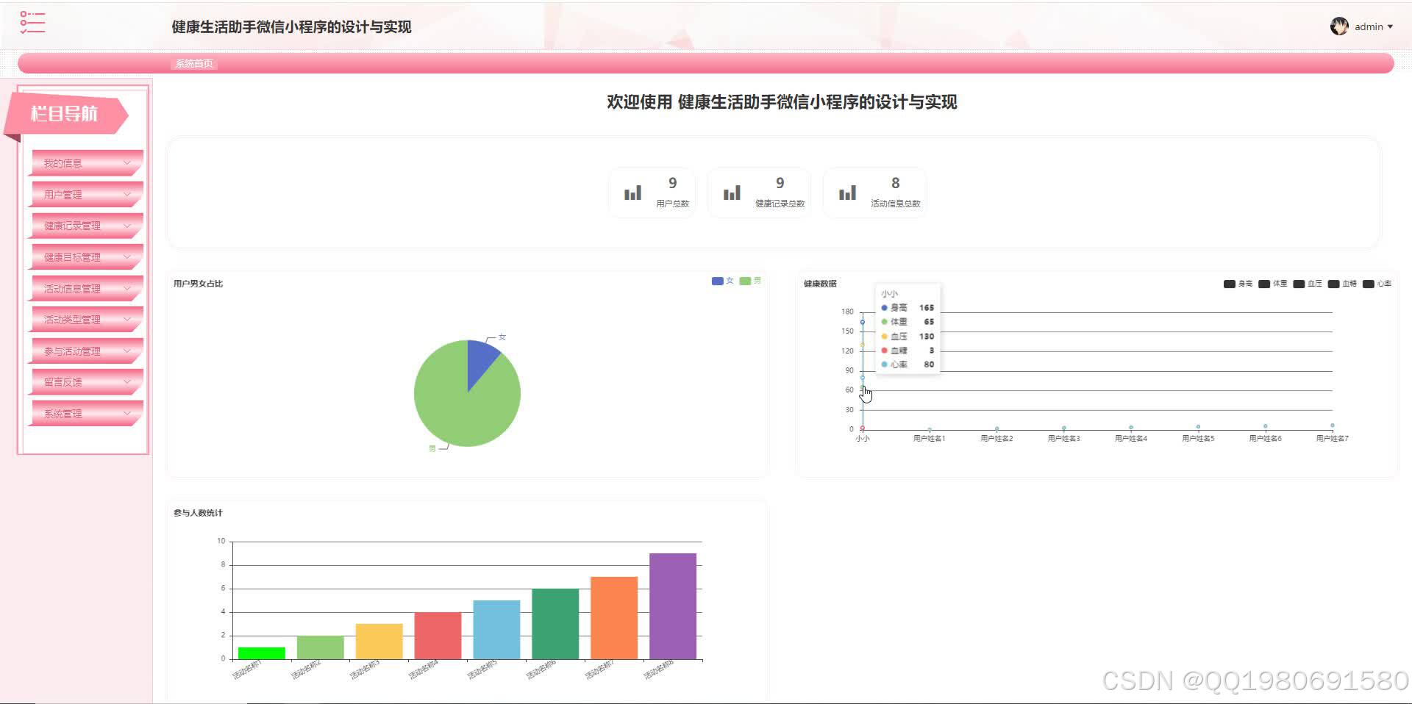Screen dimensions: 1412x704
Task: Toggle the sidebar menu icon at top-left
Action: coord(32,22)
